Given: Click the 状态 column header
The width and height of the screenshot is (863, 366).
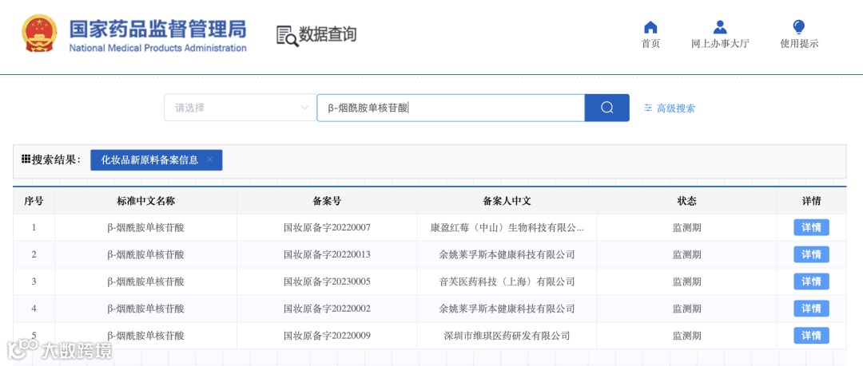Looking at the screenshot, I should [687, 201].
